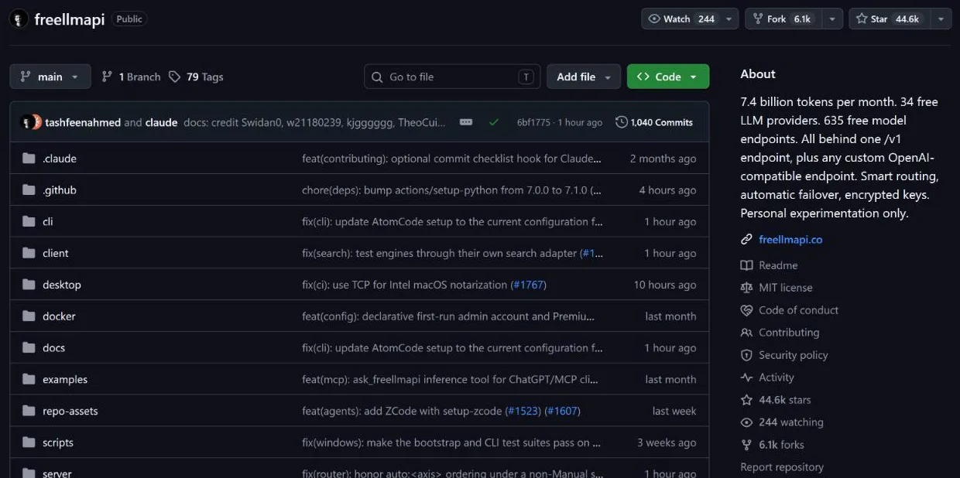Open pull request #1607 link
Screen dimensions: 960x478
pyautogui.click(x=562, y=411)
